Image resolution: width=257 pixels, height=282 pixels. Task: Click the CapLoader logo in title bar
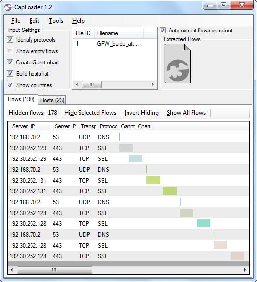pos(8,7)
